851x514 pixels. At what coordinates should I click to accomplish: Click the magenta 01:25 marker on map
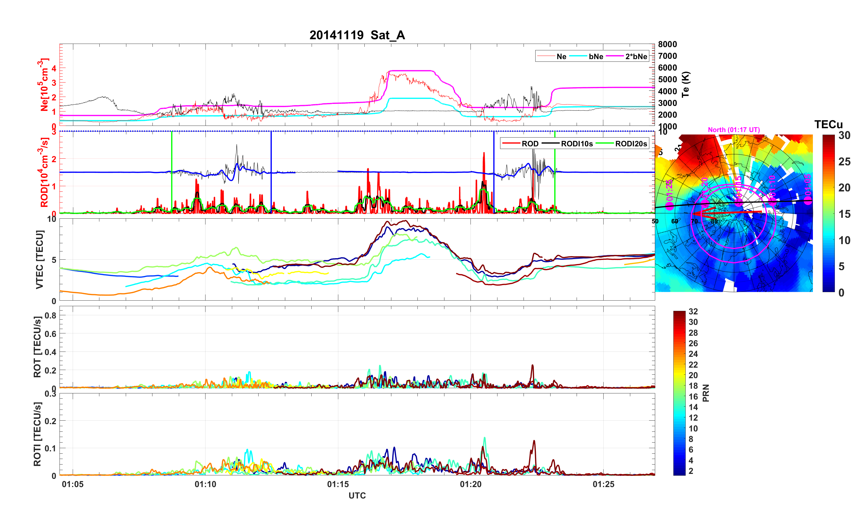pyautogui.click(x=669, y=206)
